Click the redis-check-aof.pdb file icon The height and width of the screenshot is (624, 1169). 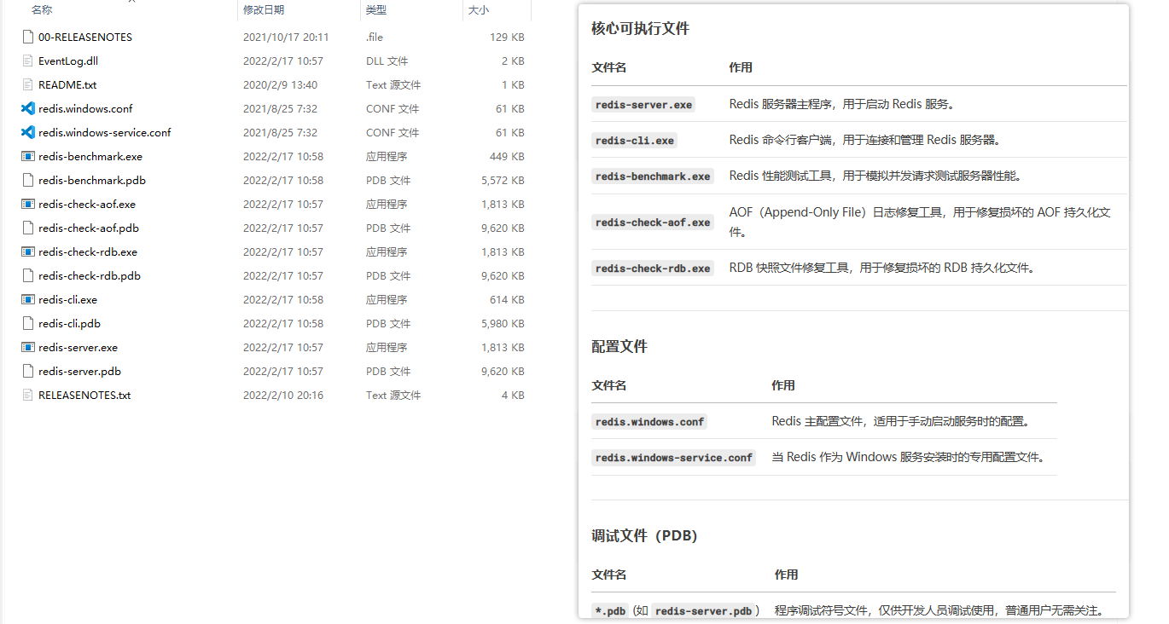click(27, 228)
